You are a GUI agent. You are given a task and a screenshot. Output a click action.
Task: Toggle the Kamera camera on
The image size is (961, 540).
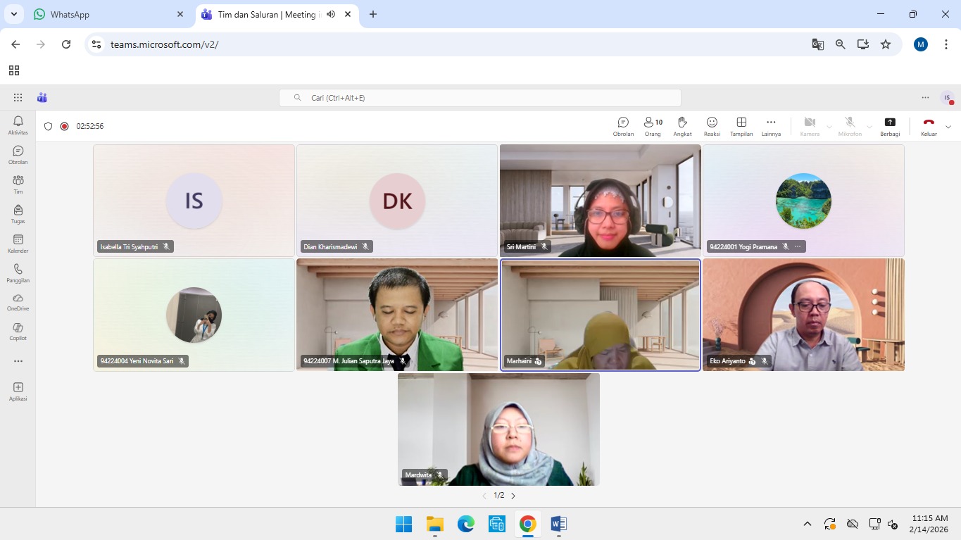810,126
